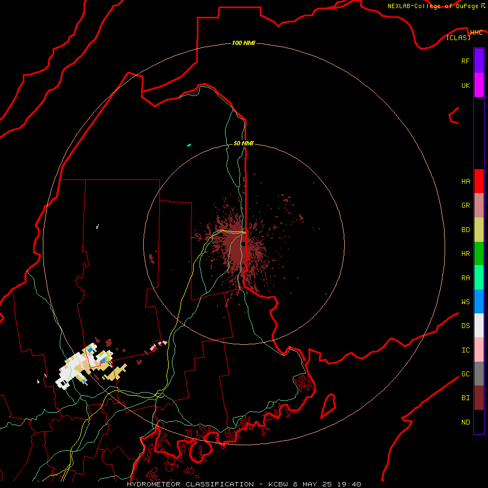Click the RA legend label
Viewport: 488px width, 488px height.
465,278
